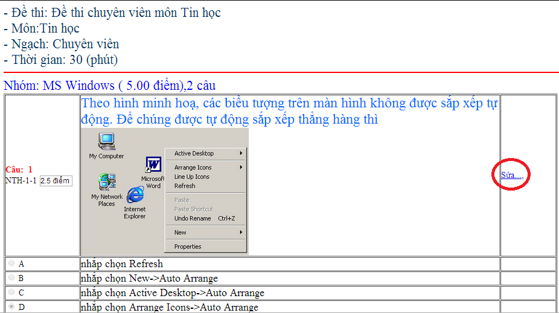This screenshot has height=313, width=559.
Task: Click the My Network Places icon
Action: pos(107,190)
